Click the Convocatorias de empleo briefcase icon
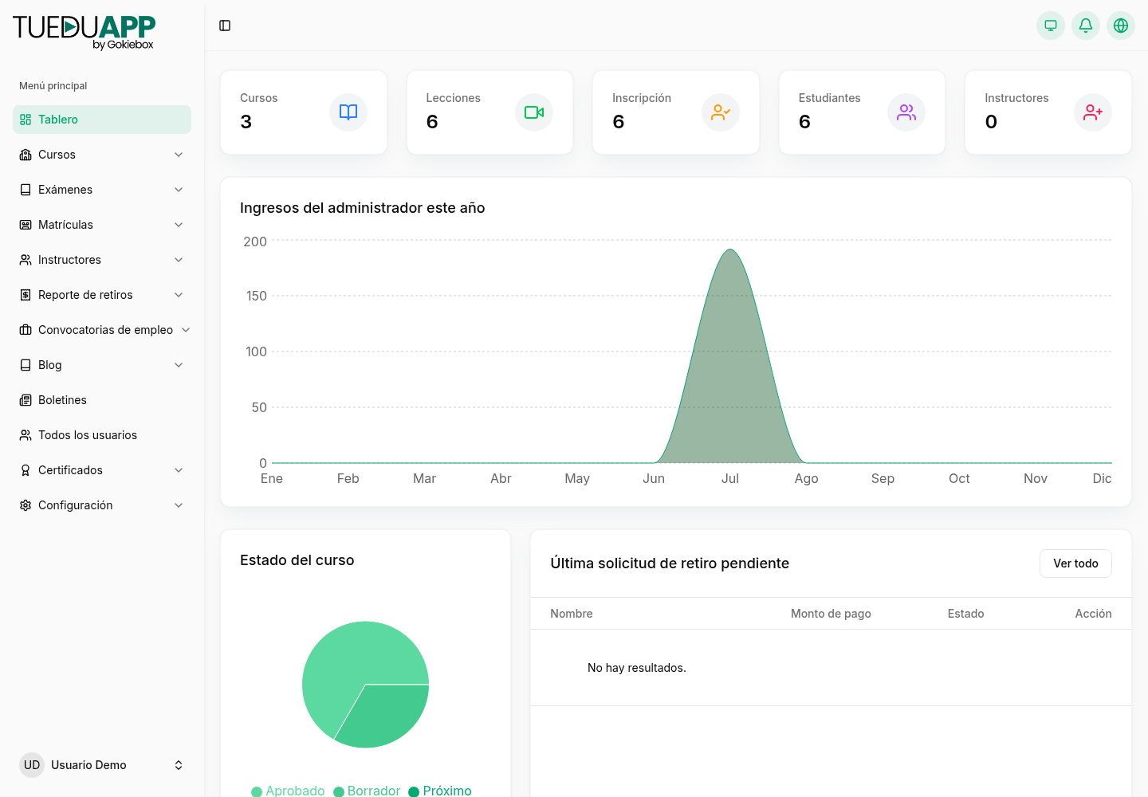The height and width of the screenshot is (797, 1148). (26, 330)
